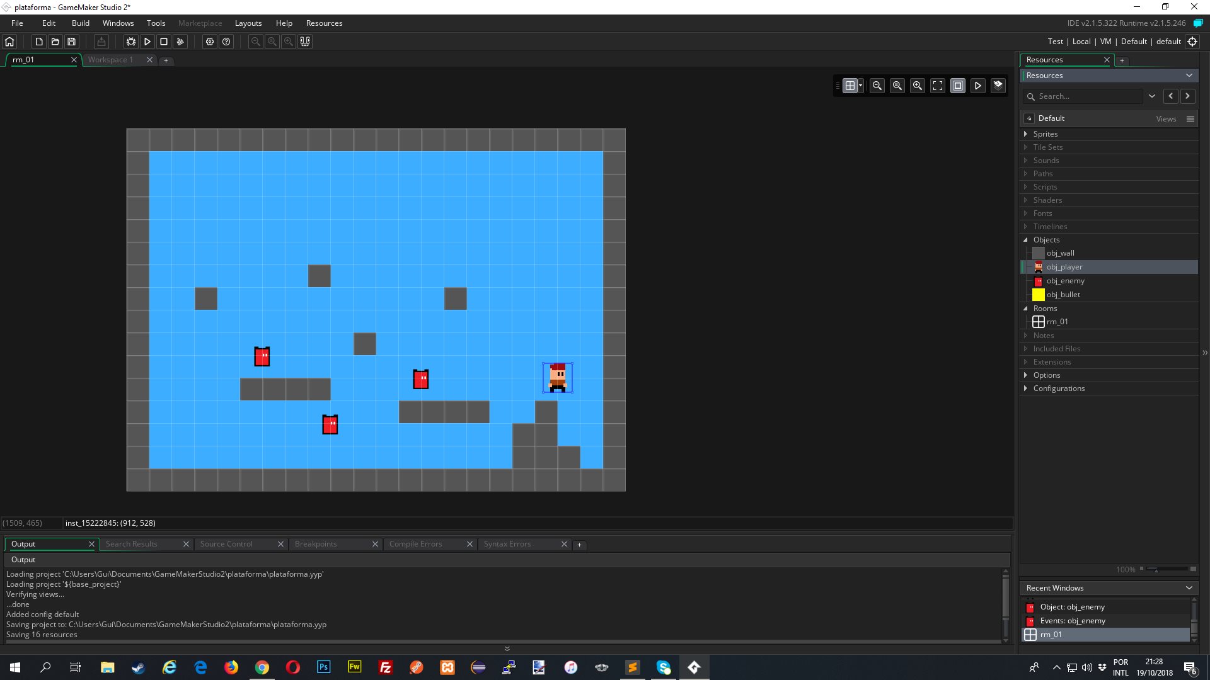Click the Run/Play button in toolbar
Image resolution: width=1210 pixels, height=680 pixels.
[x=147, y=42]
